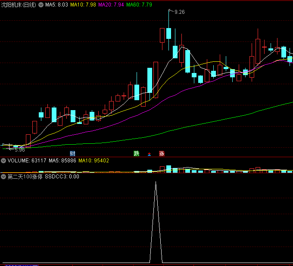Viewport: 293px width, 266px height.
Task: Click the red 涨 marker icon
Action: point(162,154)
